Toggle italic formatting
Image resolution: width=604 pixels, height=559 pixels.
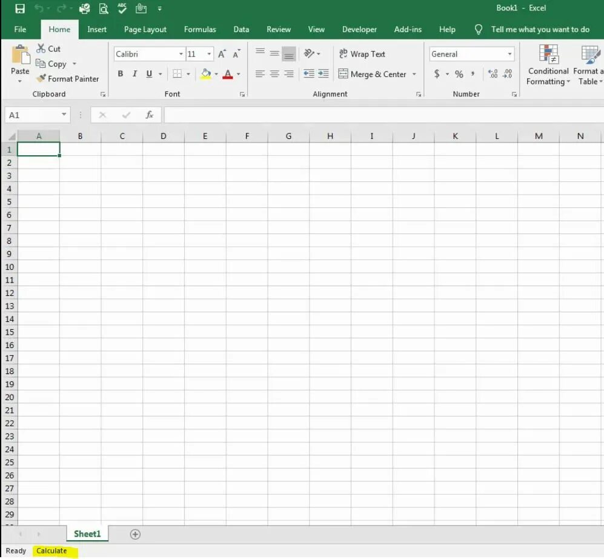point(134,74)
